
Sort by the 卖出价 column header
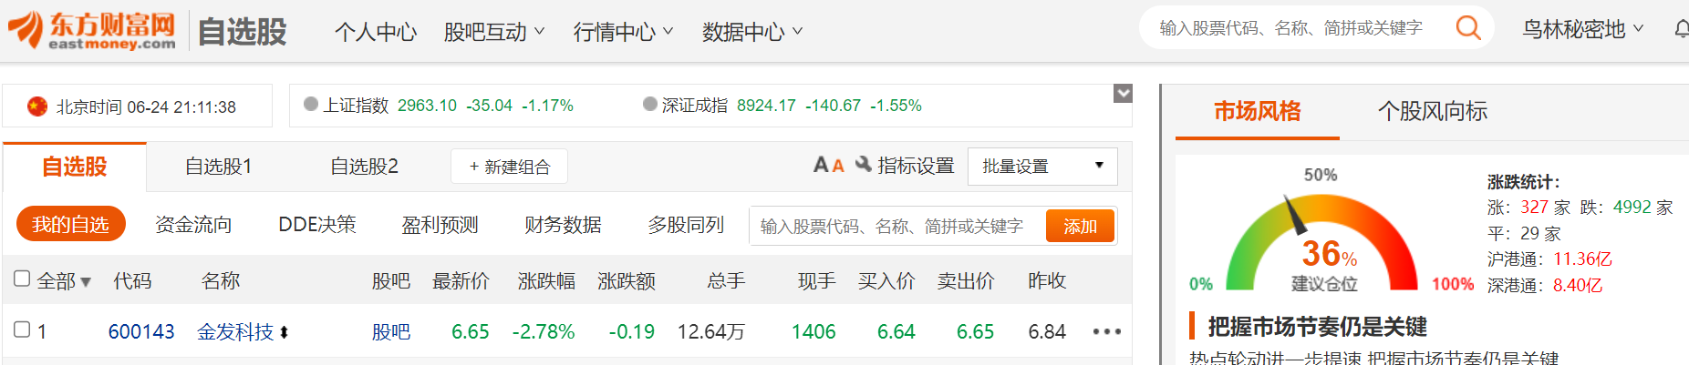coord(966,281)
